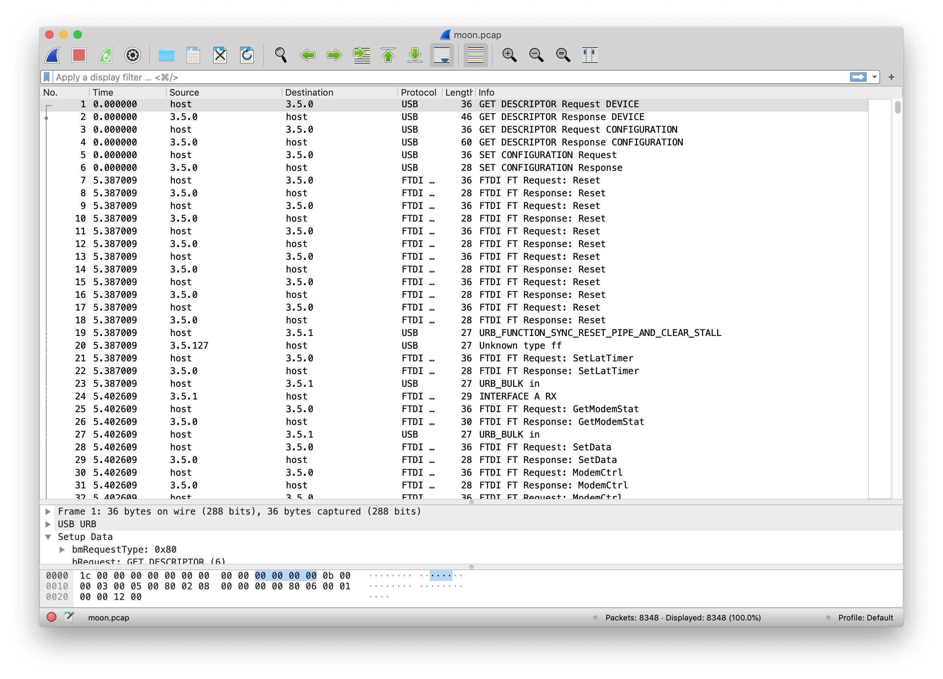The image size is (943, 679).
Task: Reset text to normal size
Action: tap(563, 55)
